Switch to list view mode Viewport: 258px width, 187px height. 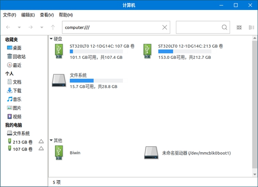251,28
